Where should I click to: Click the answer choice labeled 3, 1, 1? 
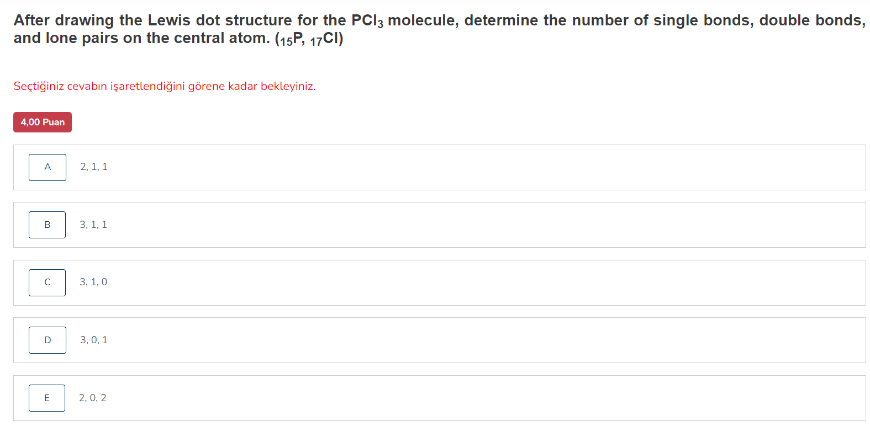(x=93, y=225)
